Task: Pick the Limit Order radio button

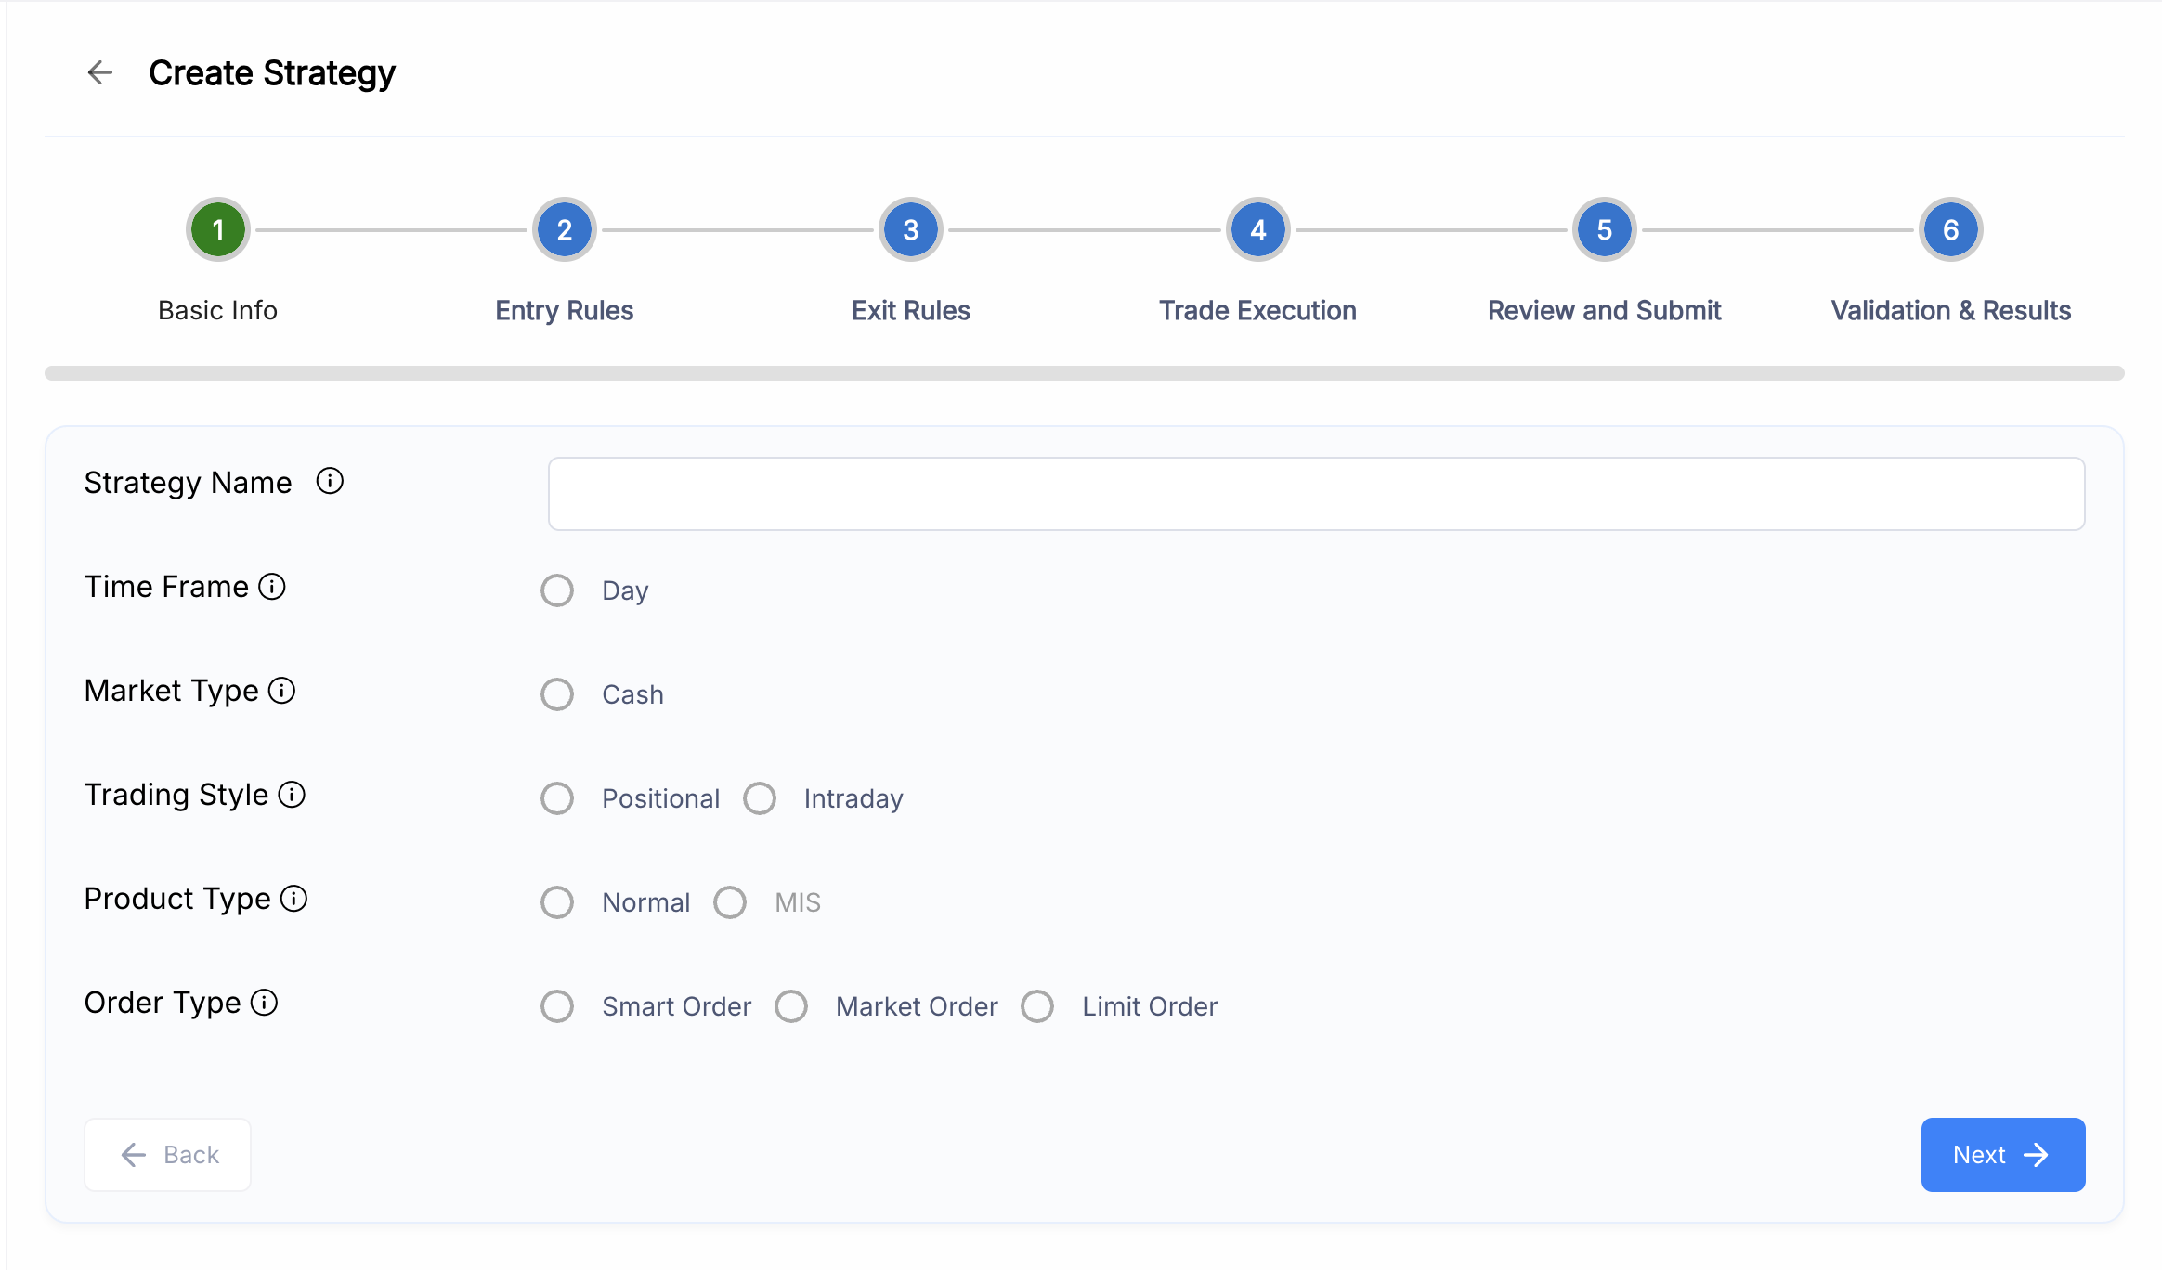Action: tap(1037, 1006)
